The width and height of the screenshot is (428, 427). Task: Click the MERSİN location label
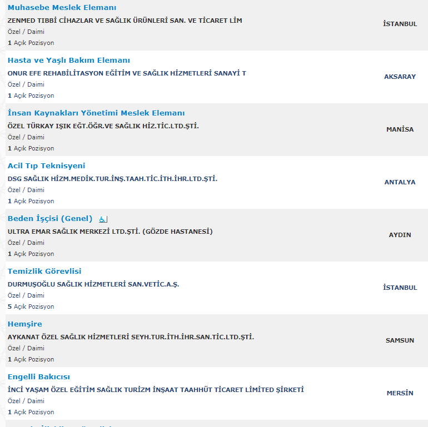point(400,393)
